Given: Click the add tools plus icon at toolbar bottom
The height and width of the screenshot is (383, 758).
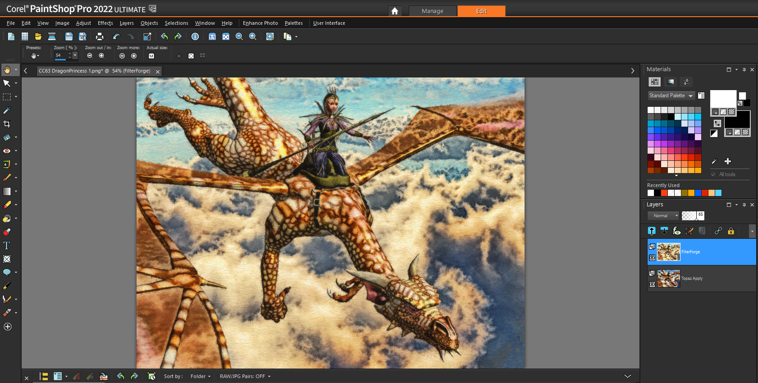Looking at the screenshot, I should tap(8, 327).
